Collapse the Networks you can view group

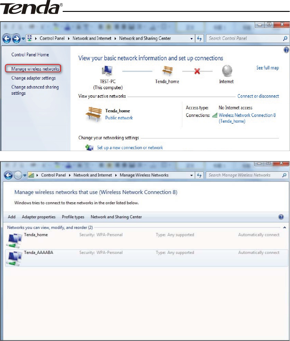285,227
